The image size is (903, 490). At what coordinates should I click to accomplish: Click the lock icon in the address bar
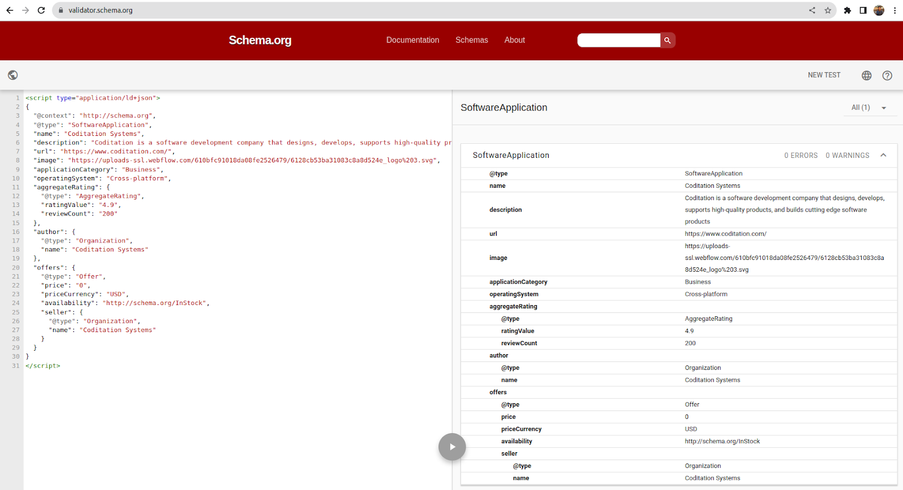coord(61,10)
